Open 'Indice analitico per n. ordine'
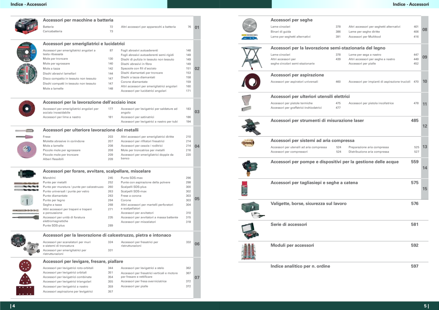The image size is (439, 310). click(x=300, y=266)
